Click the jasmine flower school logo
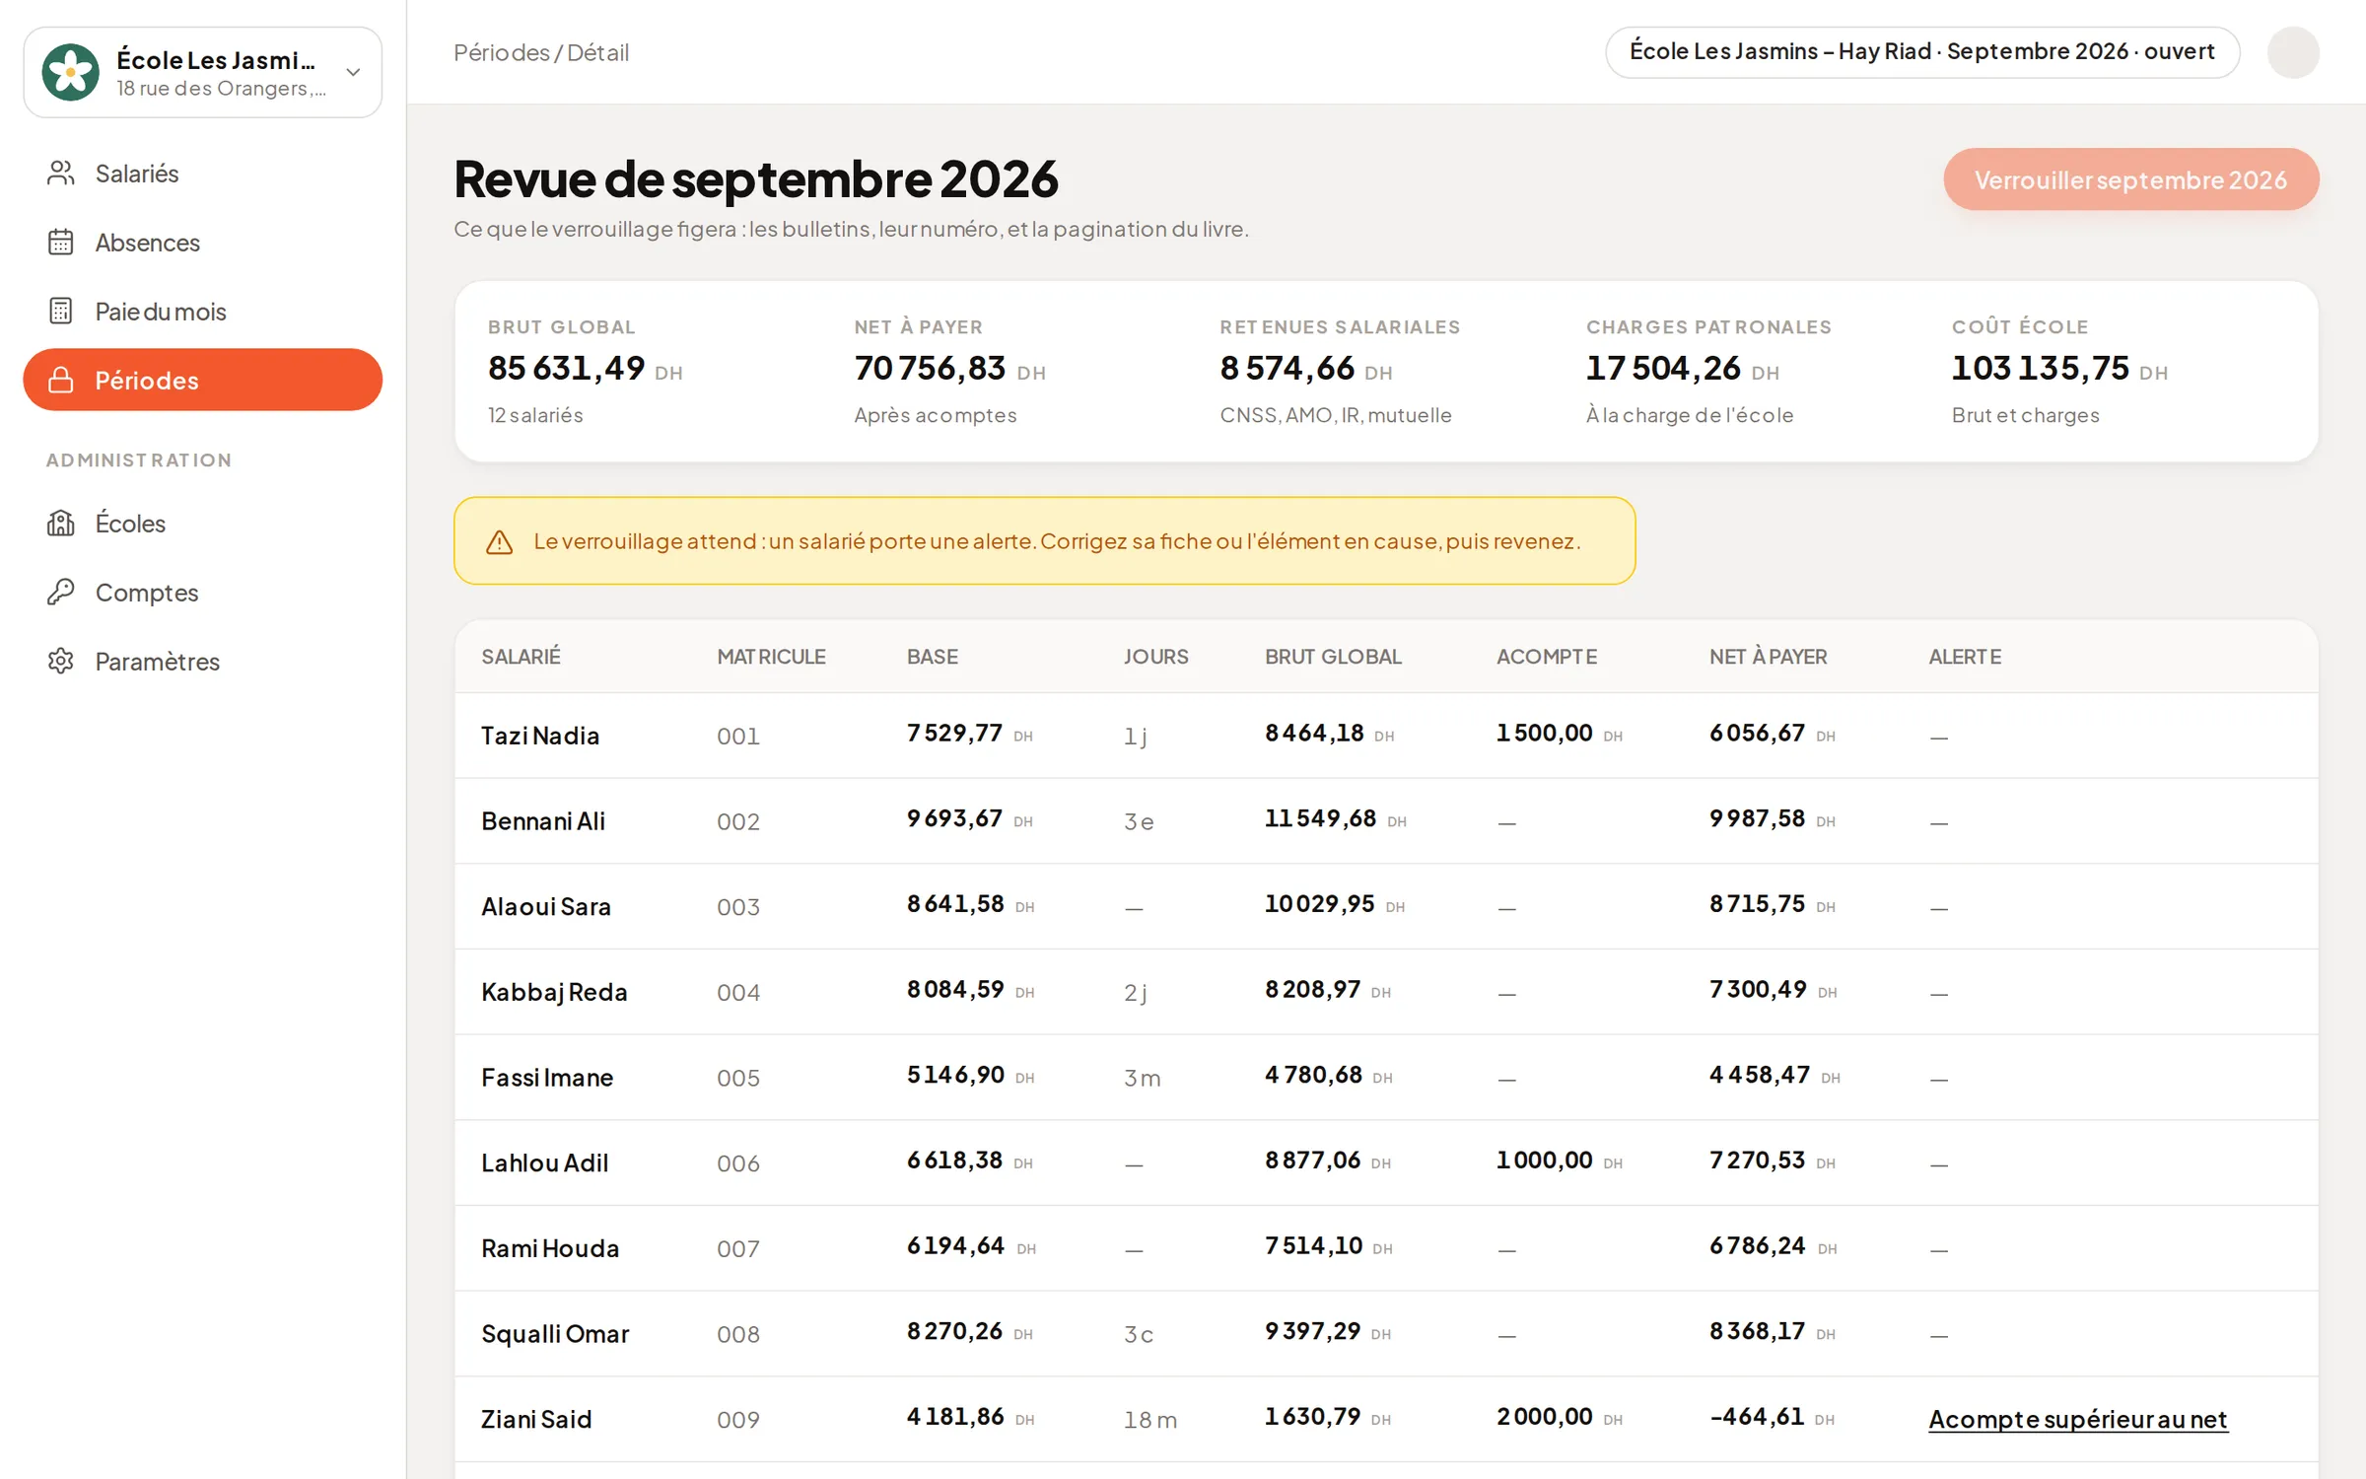Viewport: 2366px width, 1479px height. coord(71,72)
